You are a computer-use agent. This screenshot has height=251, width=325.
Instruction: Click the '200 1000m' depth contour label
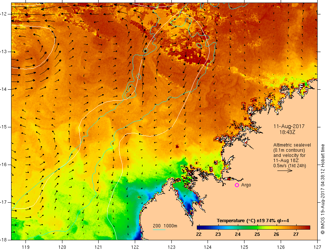pyautogui.click(x=165, y=226)
